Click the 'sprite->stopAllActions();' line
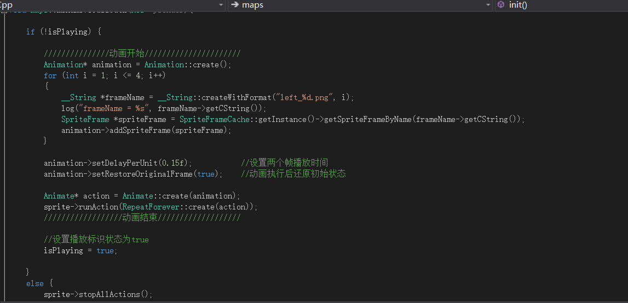Screen dimensions: 628x303 pos(98,294)
